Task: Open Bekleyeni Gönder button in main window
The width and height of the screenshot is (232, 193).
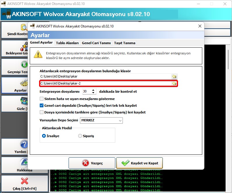Action: click(x=15, y=48)
